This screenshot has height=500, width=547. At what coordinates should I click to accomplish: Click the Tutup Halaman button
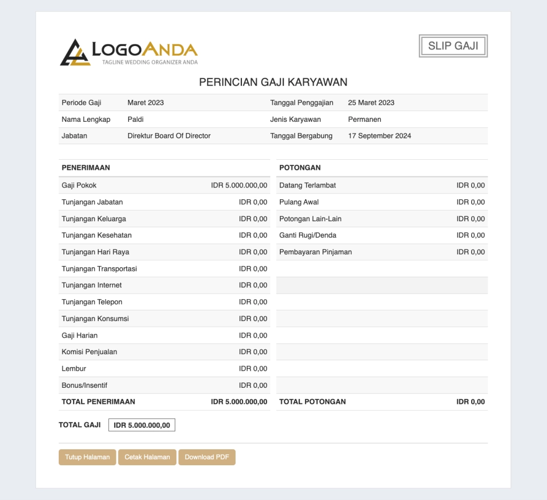click(x=87, y=457)
